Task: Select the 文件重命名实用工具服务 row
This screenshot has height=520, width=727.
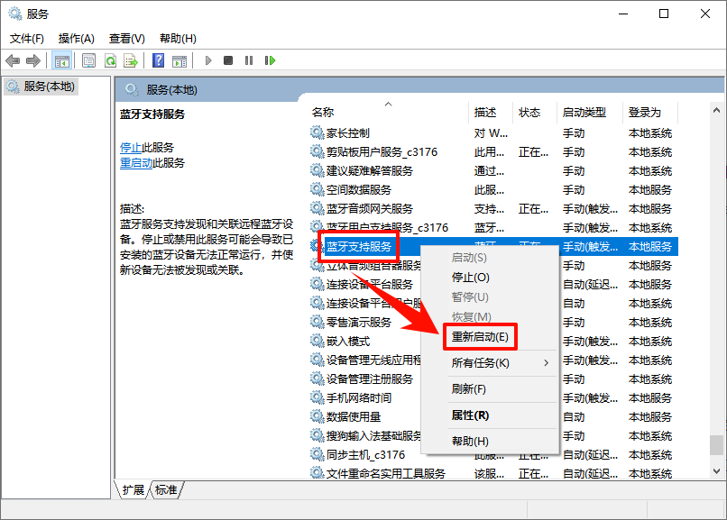Action: (492, 474)
